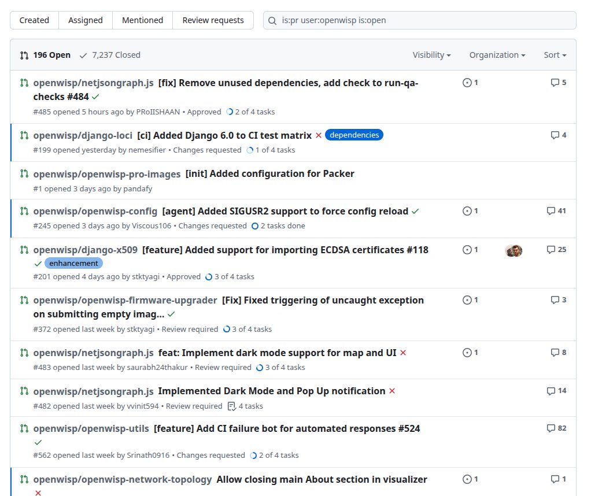Image resolution: width=591 pixels, height=496 pixels.
Task: Click 1 of 4 tasks progress on PR #199
Action: pyautogui.click(x=271, y=150)
